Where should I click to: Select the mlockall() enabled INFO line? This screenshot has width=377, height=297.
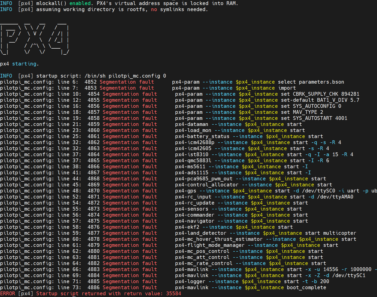coord(119,3)
